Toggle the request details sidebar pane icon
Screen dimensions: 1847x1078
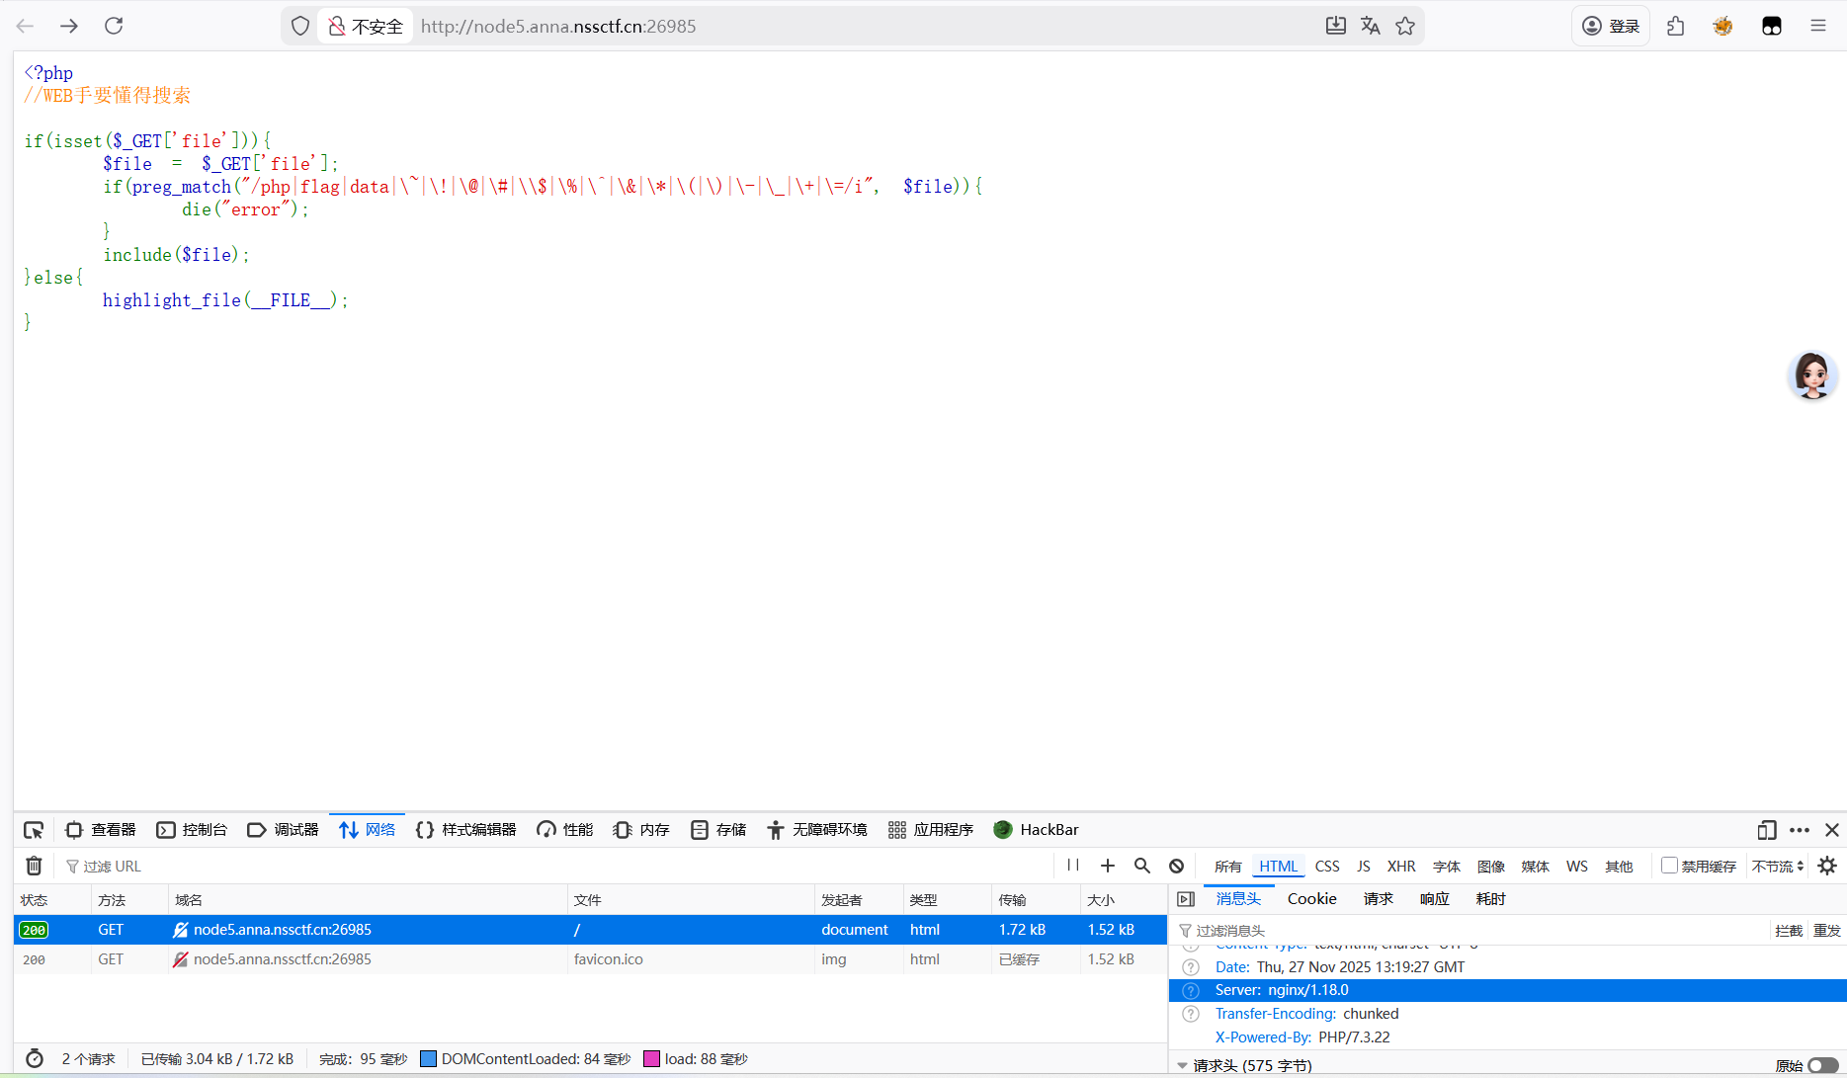point(1186,899)
